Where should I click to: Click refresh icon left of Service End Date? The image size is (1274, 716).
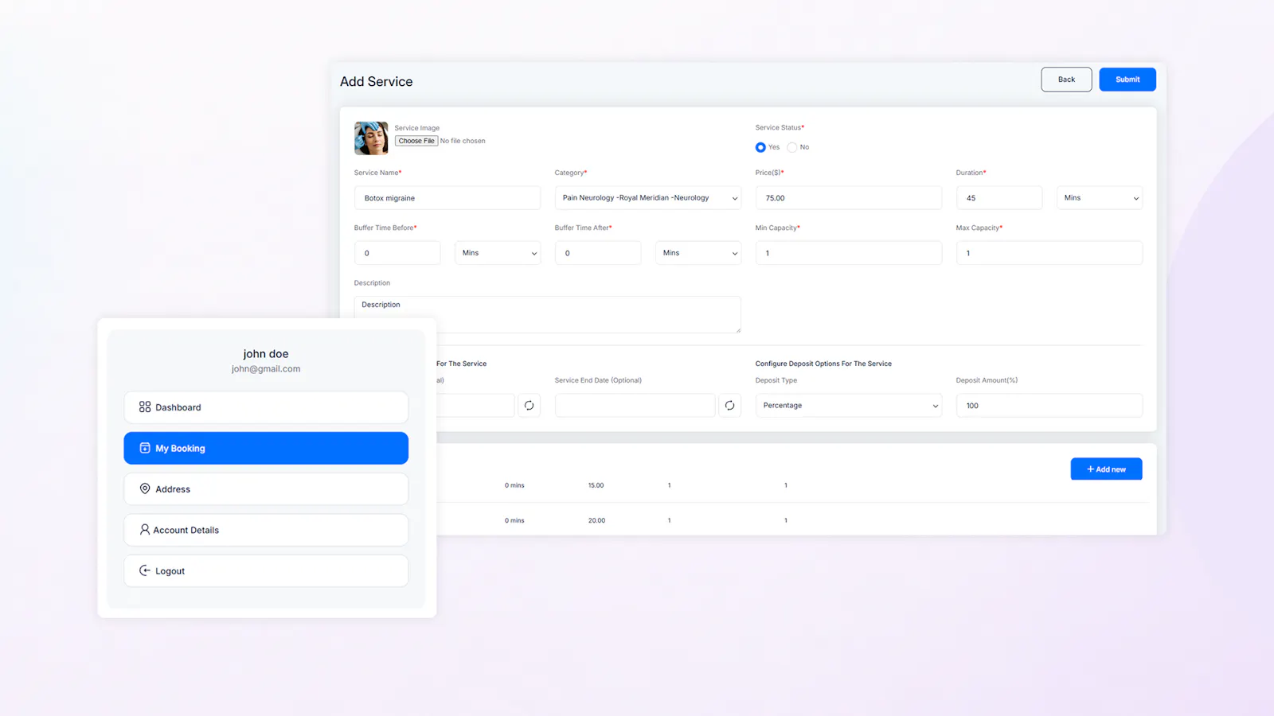529,406
